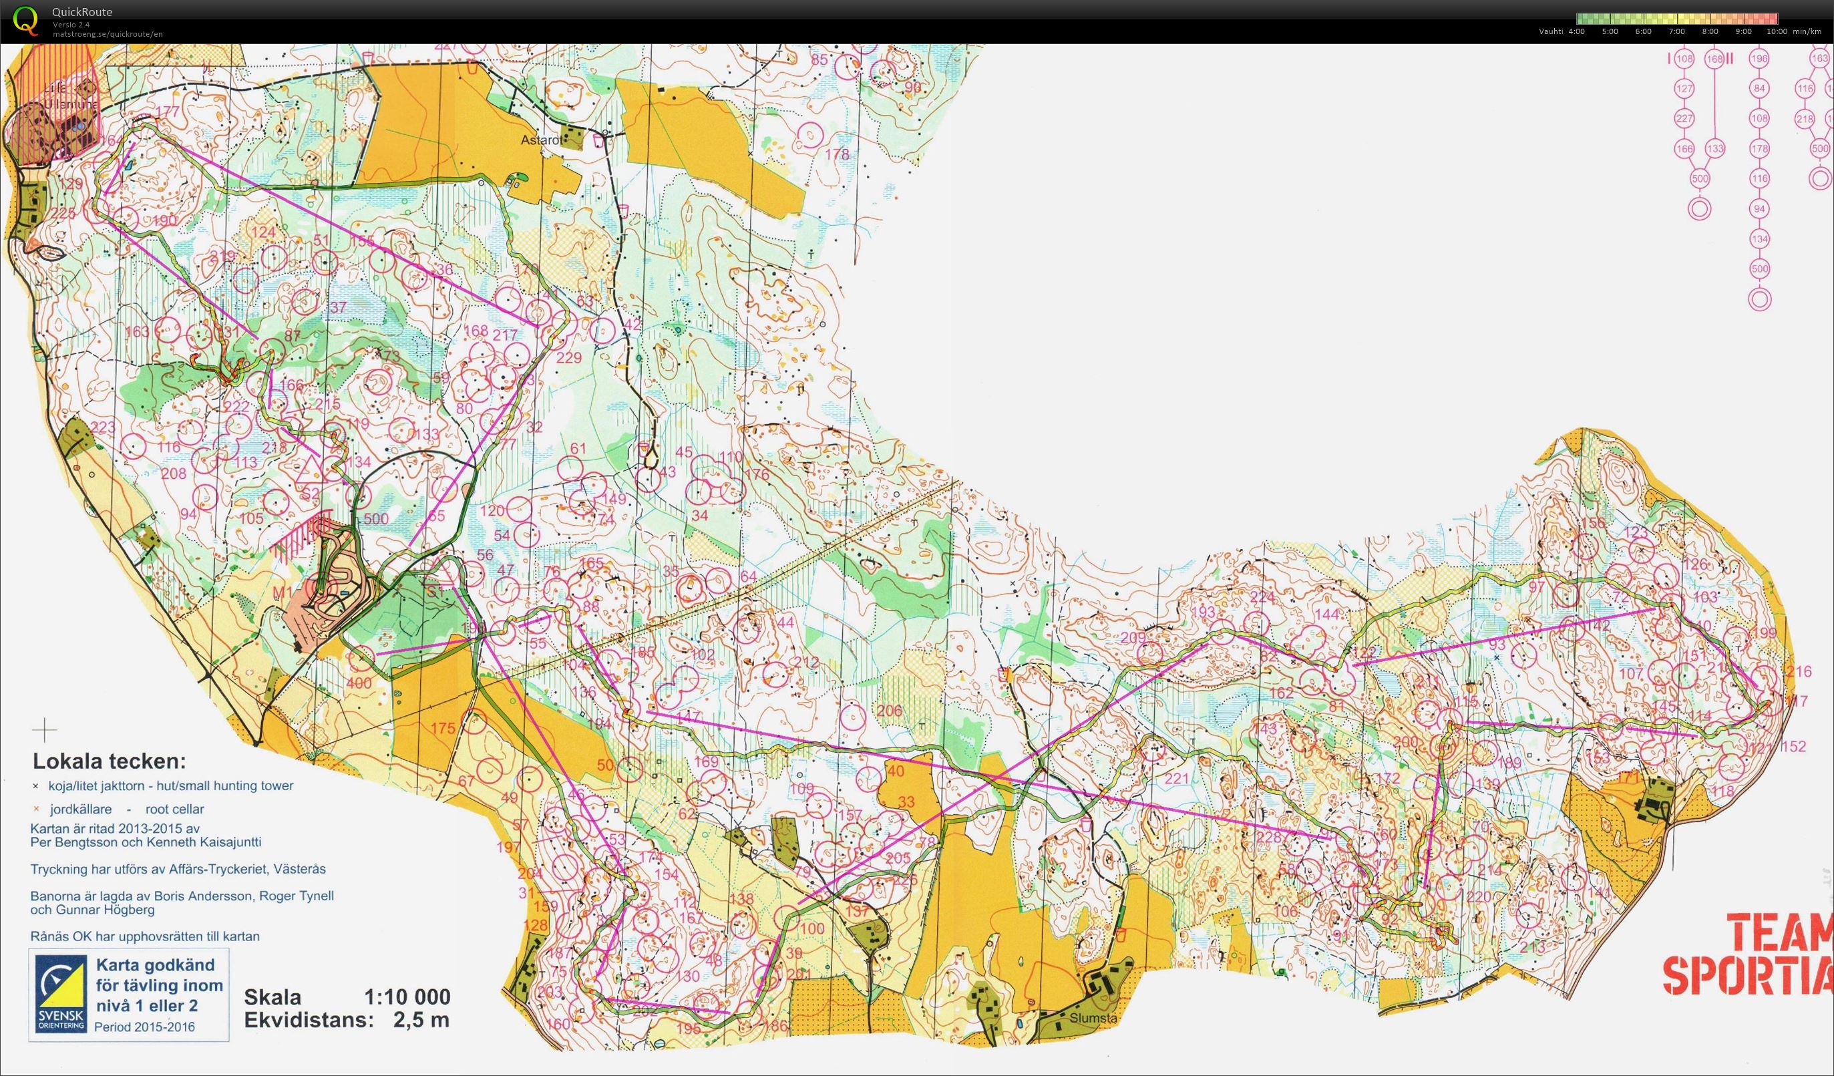1834x1076 pixels.
Task: Click the 'Astarot' place name on map
Action: tap(543, 140)
